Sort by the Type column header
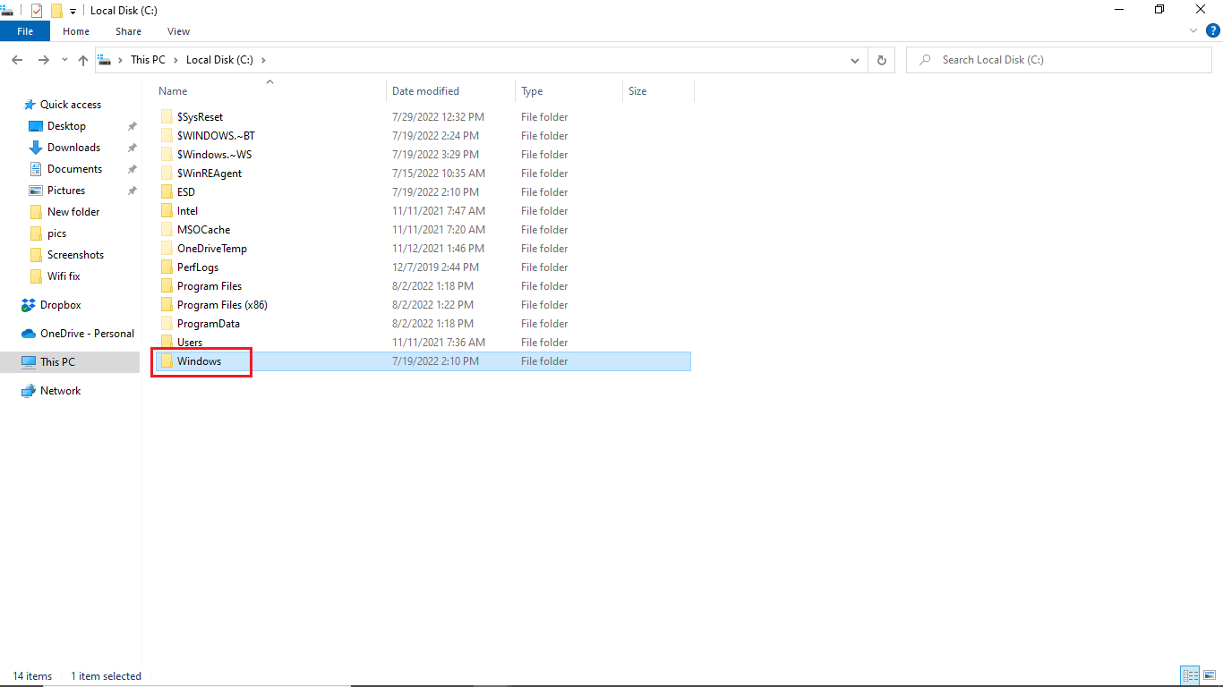Viewport: 1223px width, 687px height. point(532,91)
